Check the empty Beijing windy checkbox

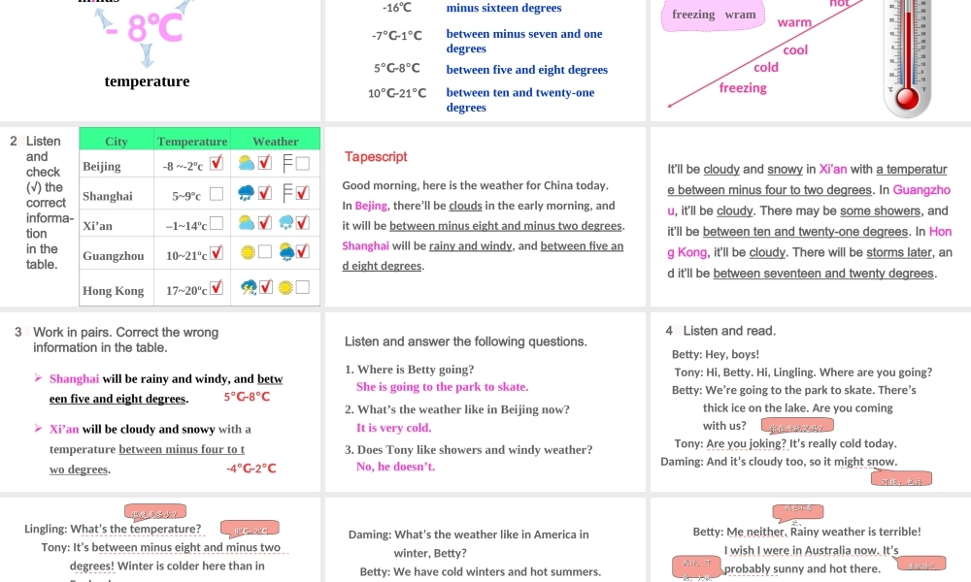[302, 163]
